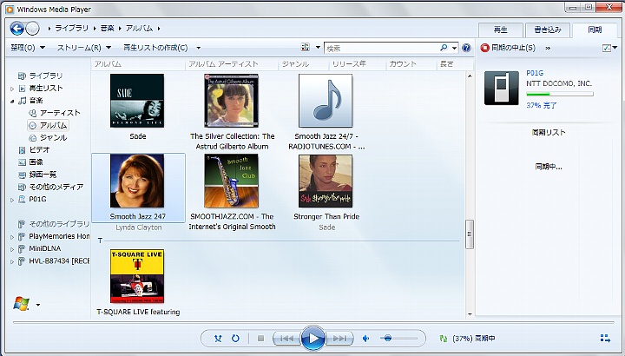Viewport: 625px width, 356px height.
Task: Select the T-SQUARE LIVE album cover
Action: click(x=137, y=276)
